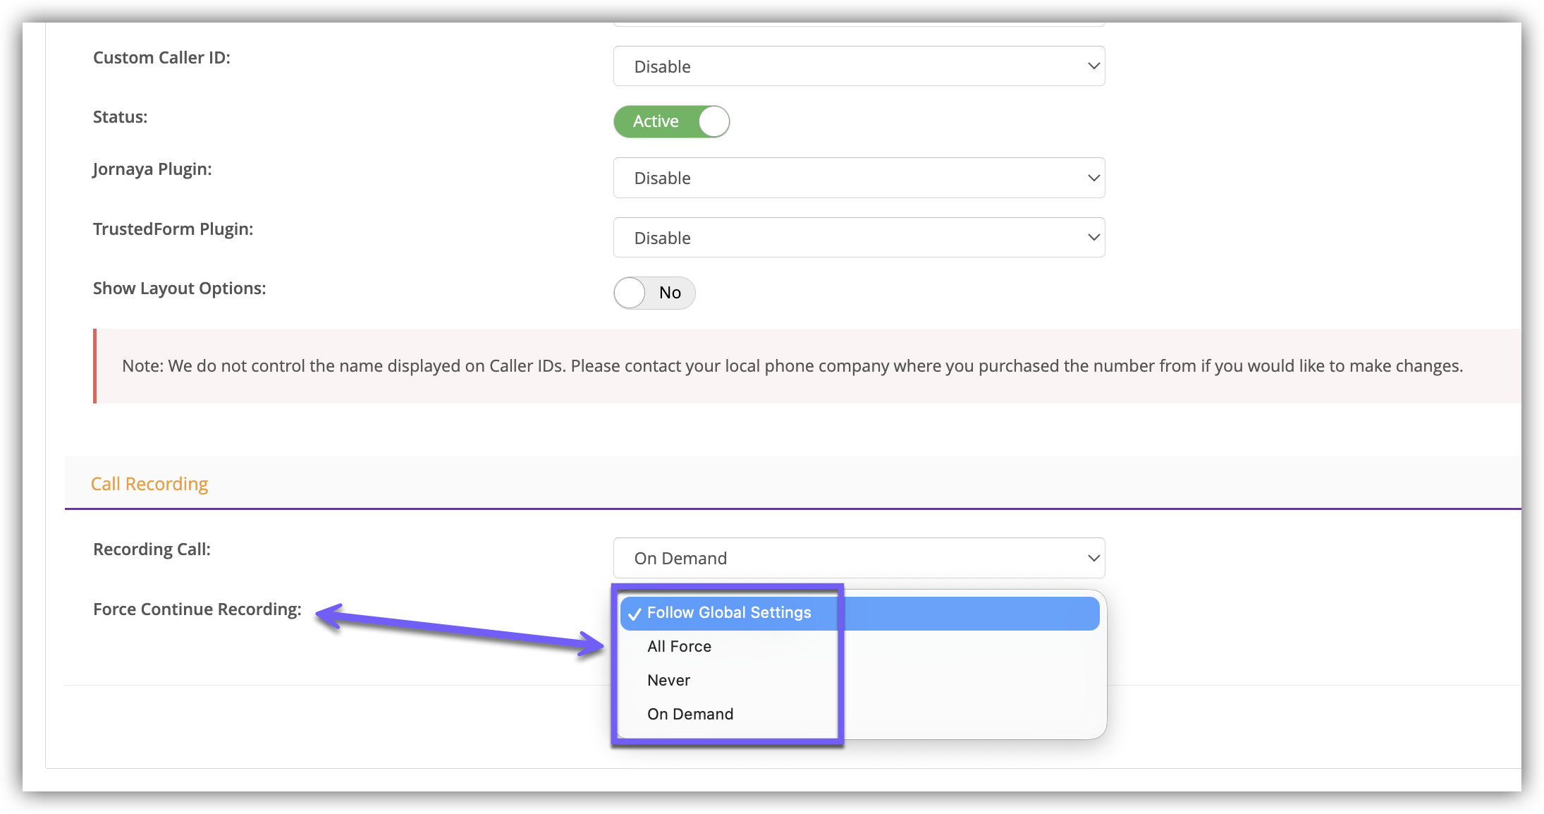Open the Recording Call dropdown
The width and height of the screenshot is (1544, 814).
[x=858, y=558]
